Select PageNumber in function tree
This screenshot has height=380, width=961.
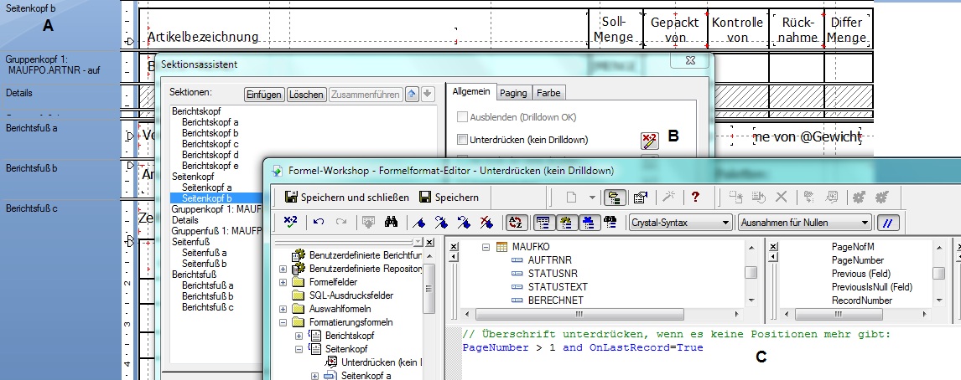click(x=857, y=260)
